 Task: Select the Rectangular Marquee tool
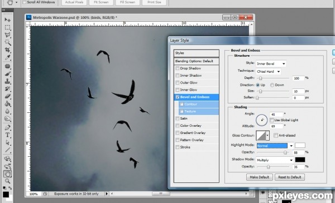pos(7,27)
